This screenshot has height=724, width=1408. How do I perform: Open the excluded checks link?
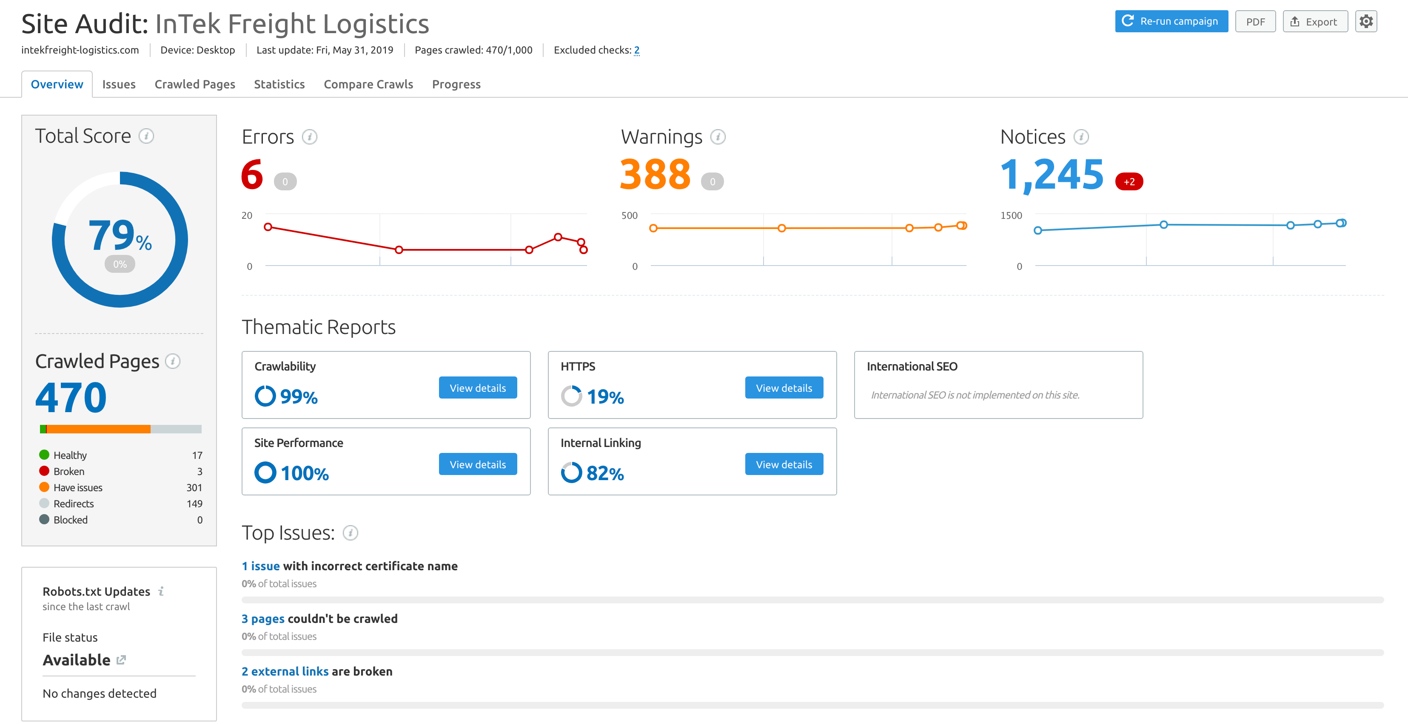(x=637, y=50)
